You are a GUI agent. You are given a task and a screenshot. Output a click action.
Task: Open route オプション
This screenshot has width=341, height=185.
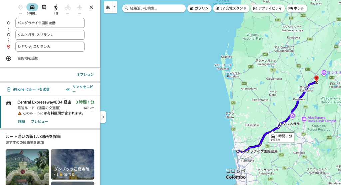click(85, 74)
